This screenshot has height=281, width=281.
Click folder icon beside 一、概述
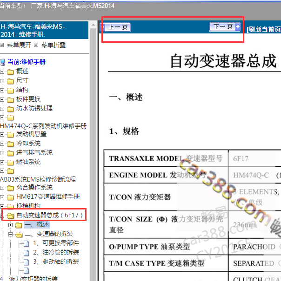pyautogui.click(x=19, y=225)
